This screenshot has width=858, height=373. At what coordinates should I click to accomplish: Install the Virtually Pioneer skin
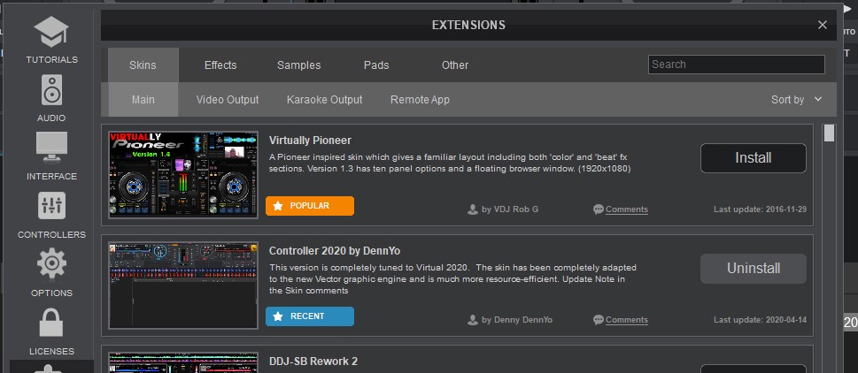753,158
